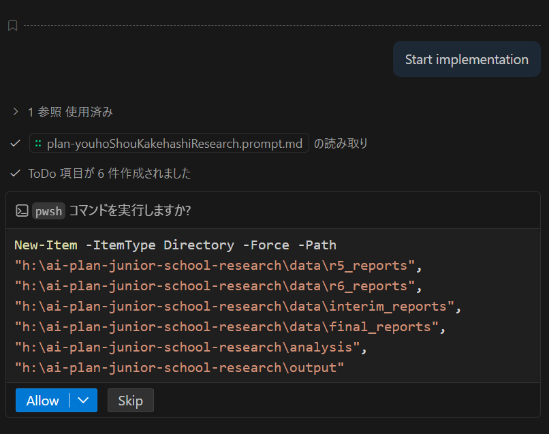Image resolution: width=549 pixels, height=434 pixels.
Task: Click the terminal icon beside pwsh
Action: [x=22, y=211]
